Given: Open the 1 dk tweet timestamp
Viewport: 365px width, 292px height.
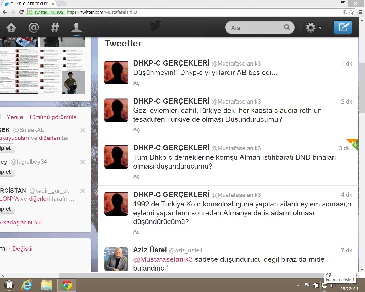Looking at the screenshot, I should pos(347,64).
